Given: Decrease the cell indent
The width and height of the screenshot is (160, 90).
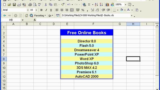Looking at the screenshot, I should click(103, 10).
